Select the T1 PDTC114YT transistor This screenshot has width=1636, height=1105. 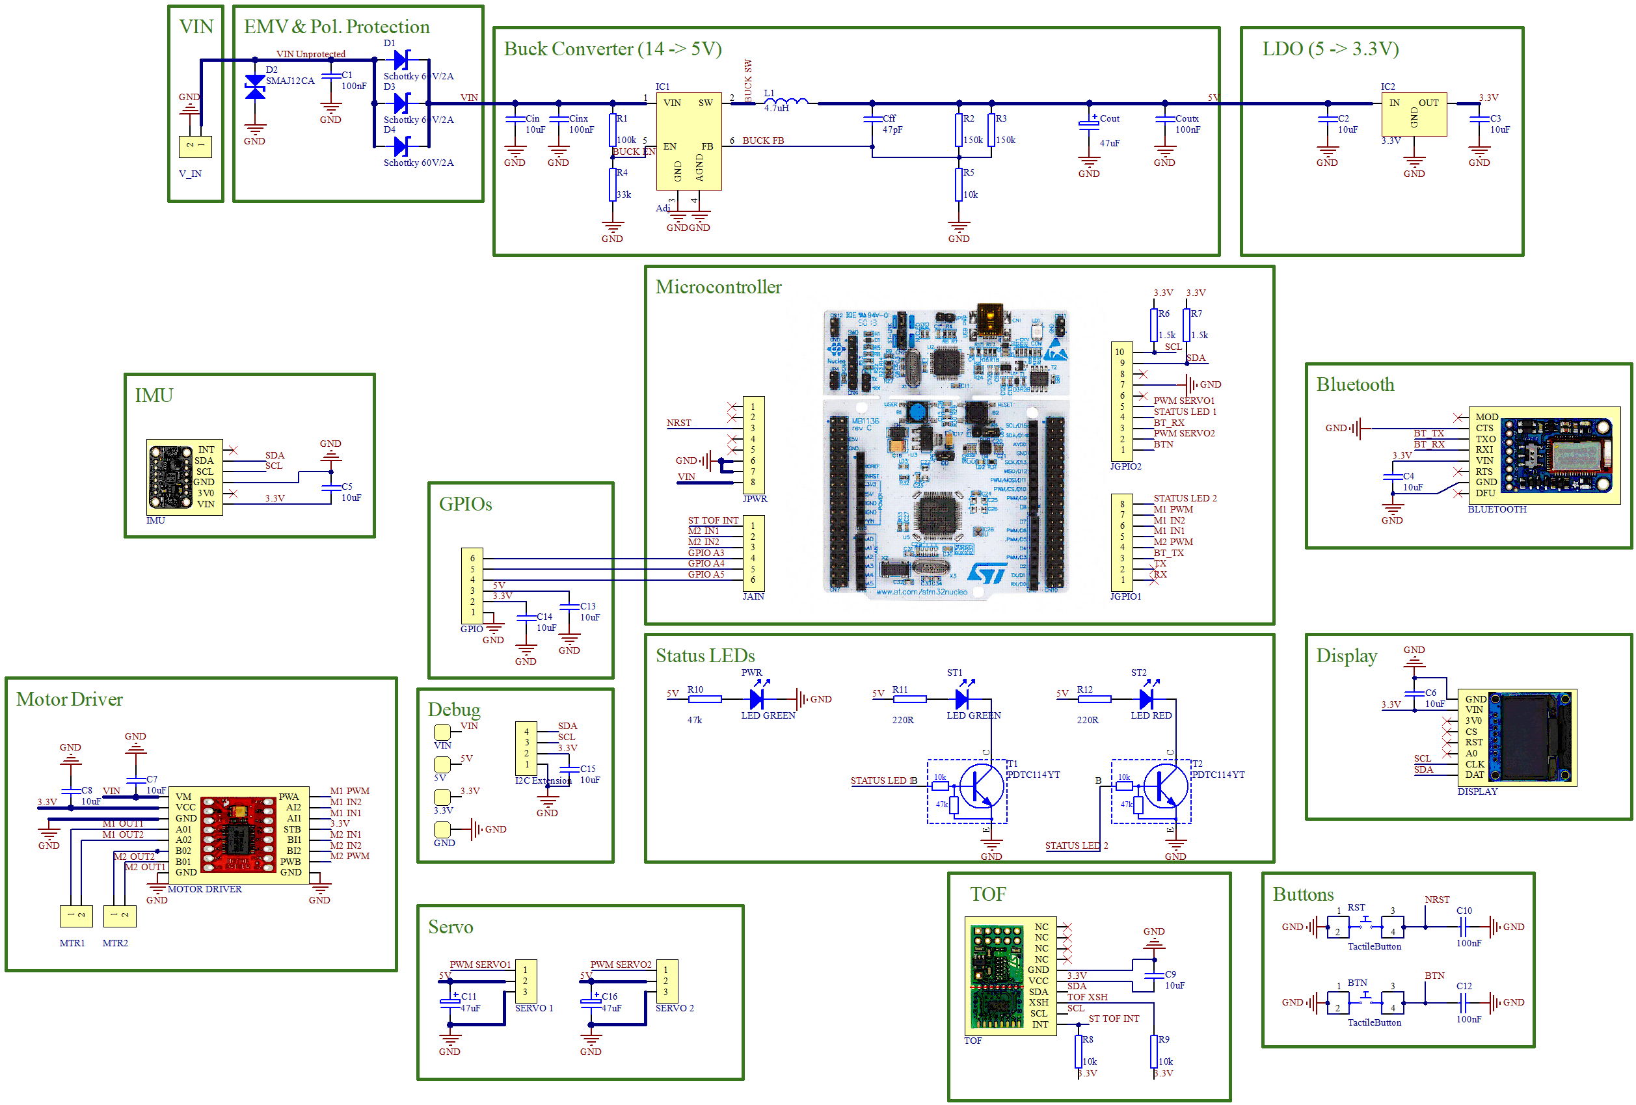pyautogui.click(x=967, y=791)
